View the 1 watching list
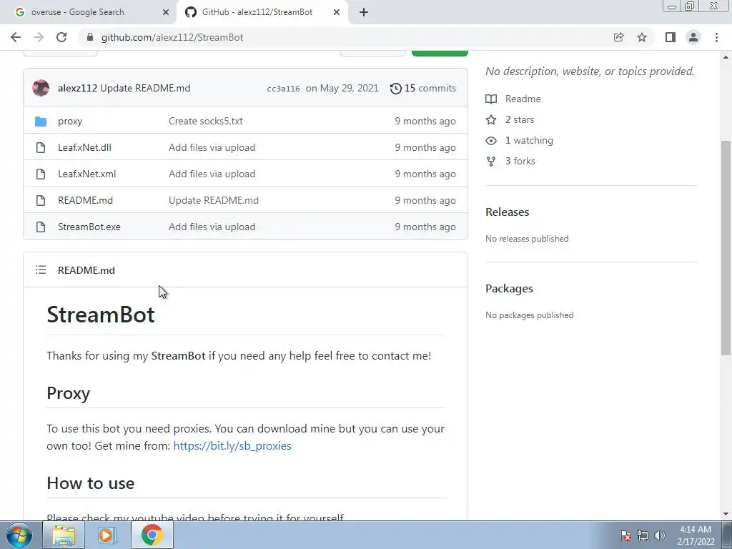Viewport: 732px width, 549px height. tap(529, 141)
